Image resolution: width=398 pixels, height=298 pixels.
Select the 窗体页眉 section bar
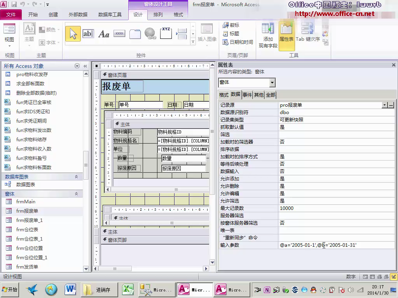coord(155,75)
